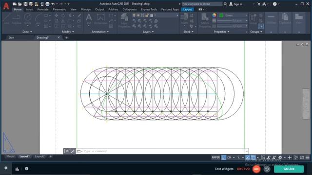
Task: Click the search magnifier icon
Action: pyautogui.click(x=225, y=4)
